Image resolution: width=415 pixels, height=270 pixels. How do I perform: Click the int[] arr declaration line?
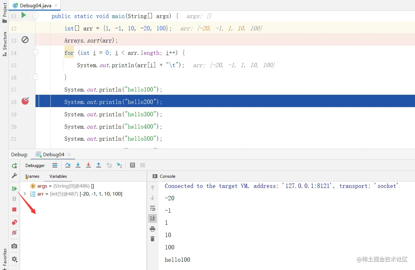click(x=118, y=28)
